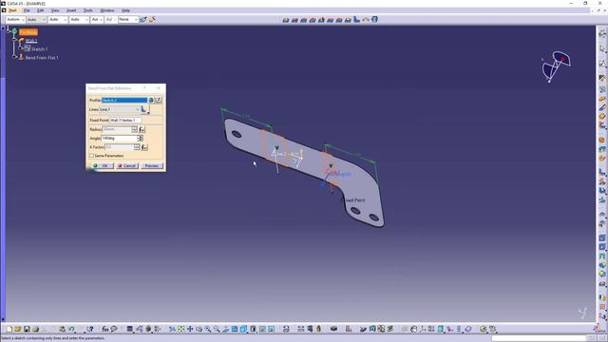
Task: Open the Tools menu
Action: [88, 10]
